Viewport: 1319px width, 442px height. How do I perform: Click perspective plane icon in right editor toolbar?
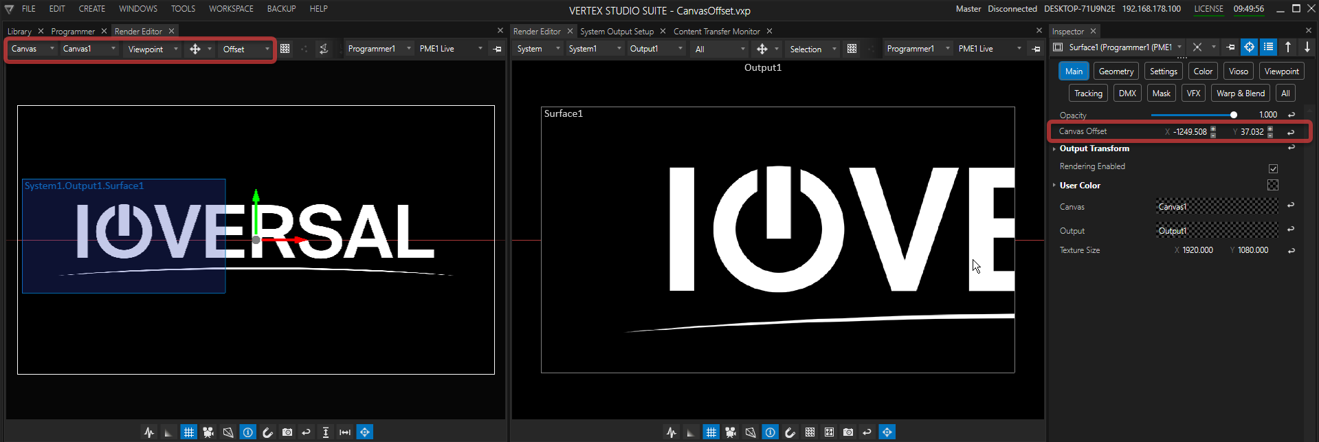click(x=751, y=432)
